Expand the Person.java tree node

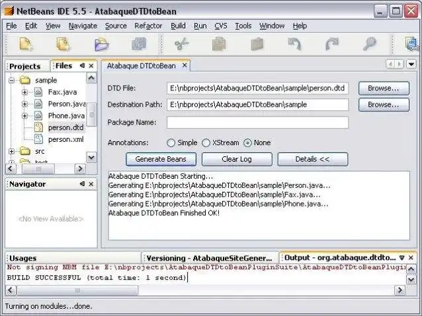click(x=24, y=104)
